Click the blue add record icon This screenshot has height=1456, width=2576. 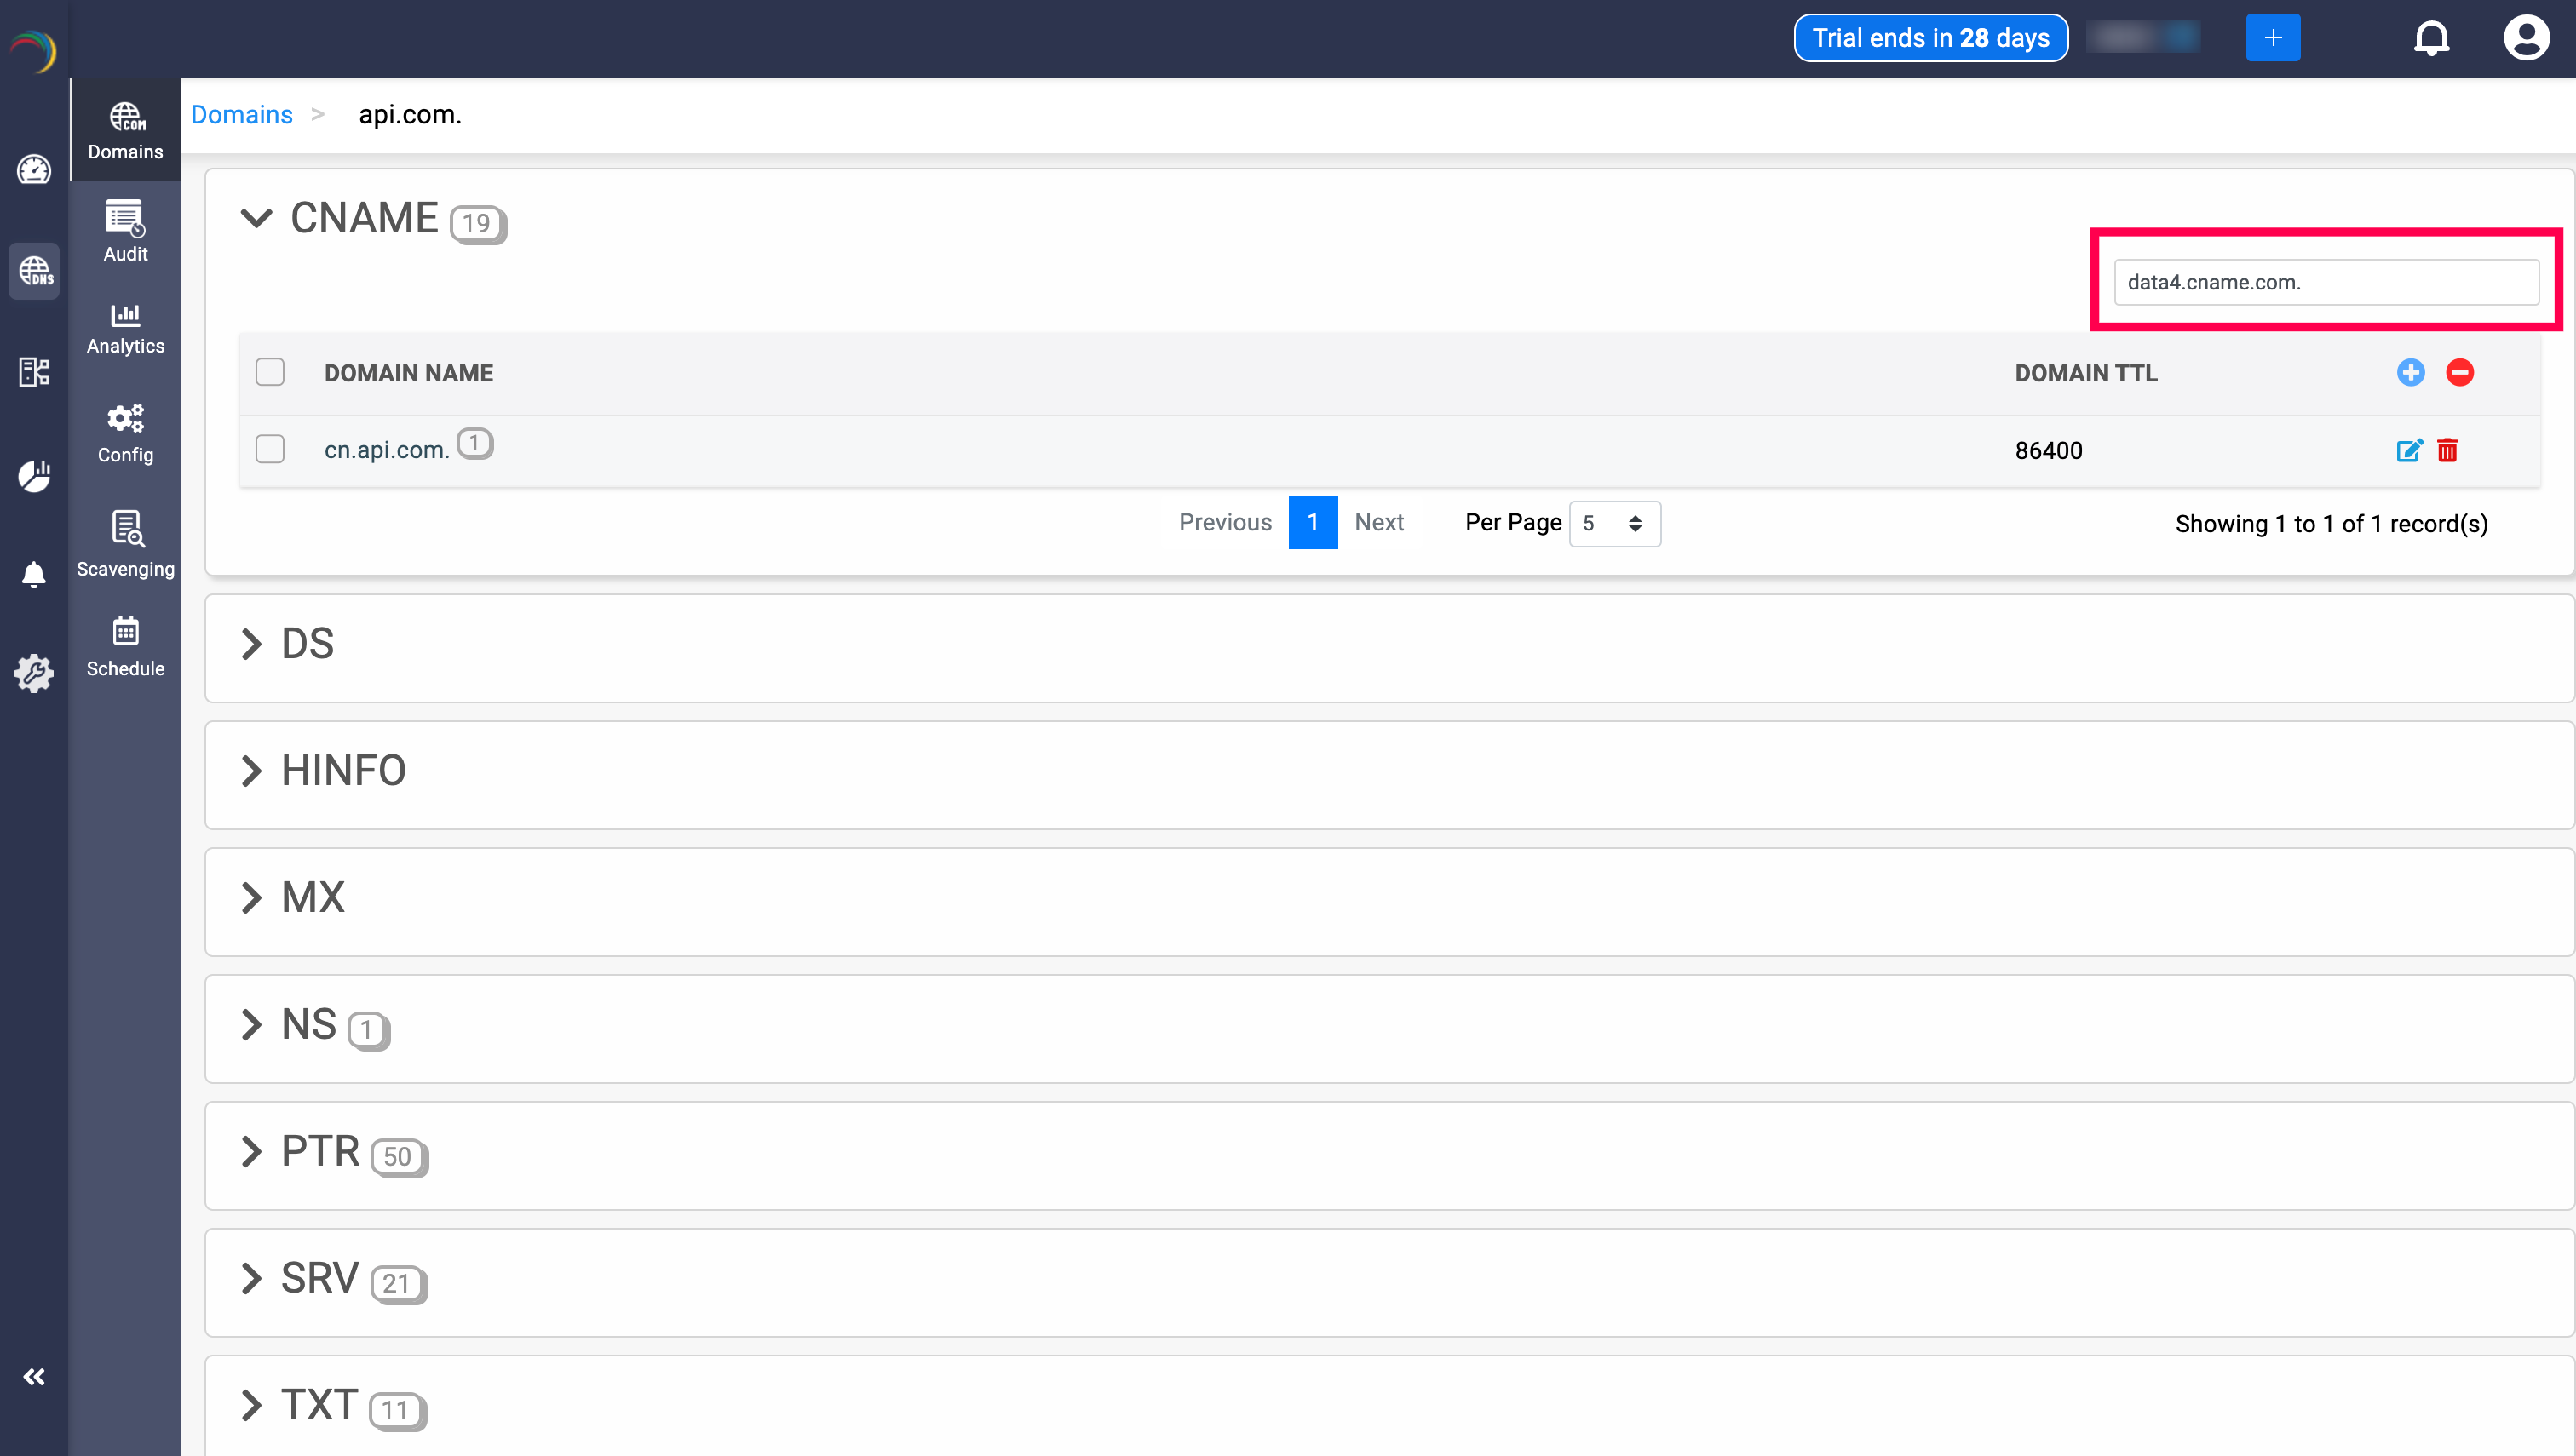tap(2410, 372)
